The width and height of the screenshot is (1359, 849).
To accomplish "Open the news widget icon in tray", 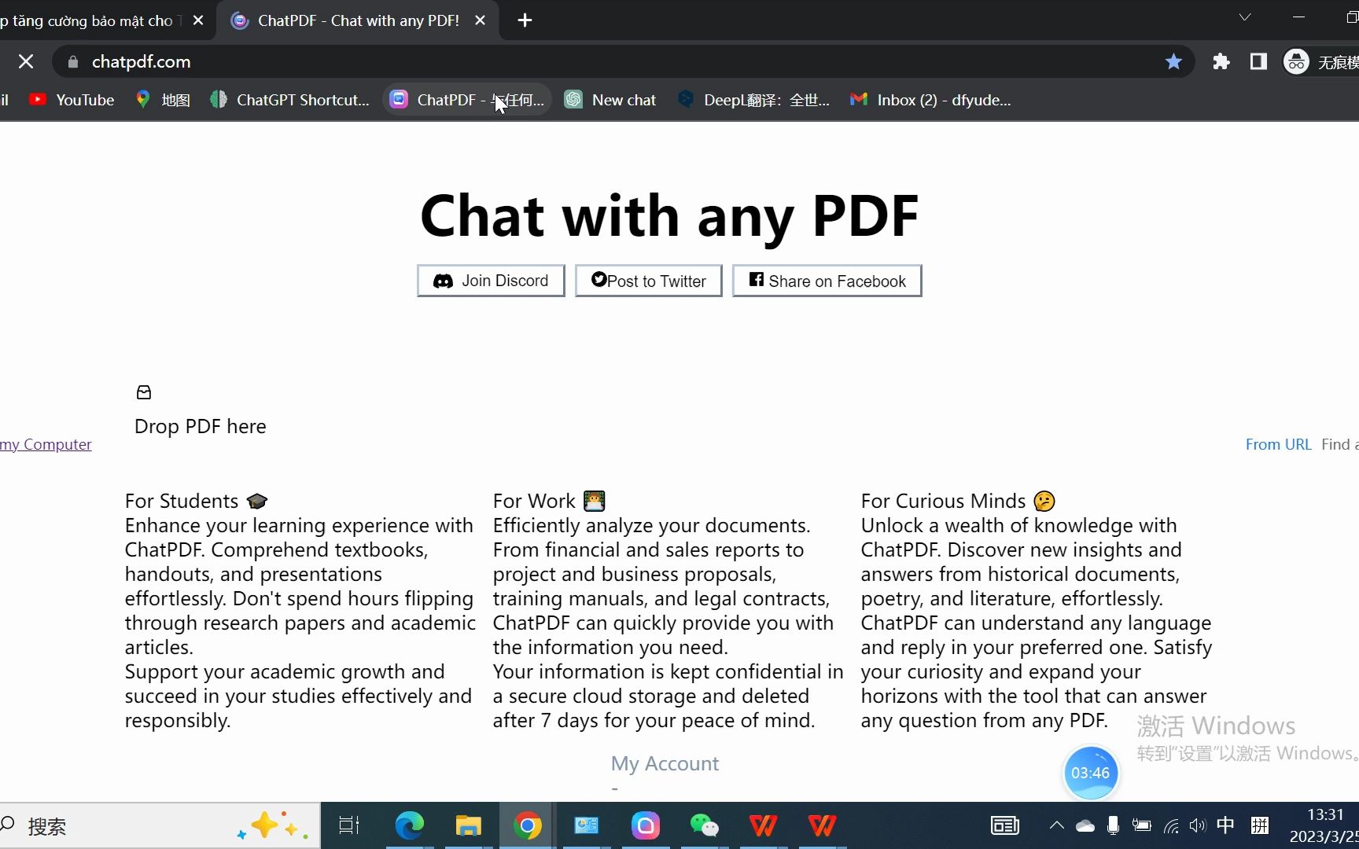I will pos(1005,825).
